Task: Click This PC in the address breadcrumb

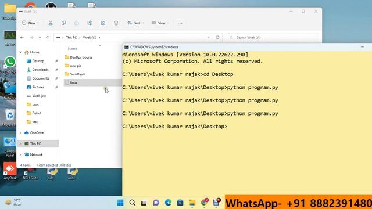Action: (x=71, y=37)
